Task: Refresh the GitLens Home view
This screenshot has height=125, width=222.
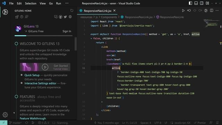Action: (x=72, y=11)
